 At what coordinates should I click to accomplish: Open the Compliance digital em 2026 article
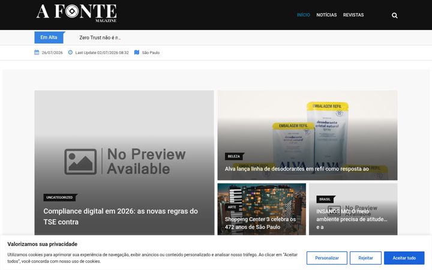coord(121,217)
